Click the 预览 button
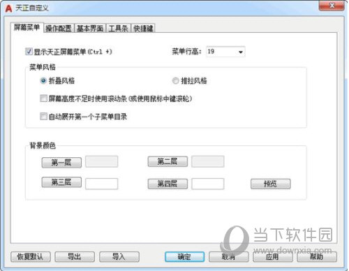The height and width of the screenshot is (271, 349). [270, 184]
